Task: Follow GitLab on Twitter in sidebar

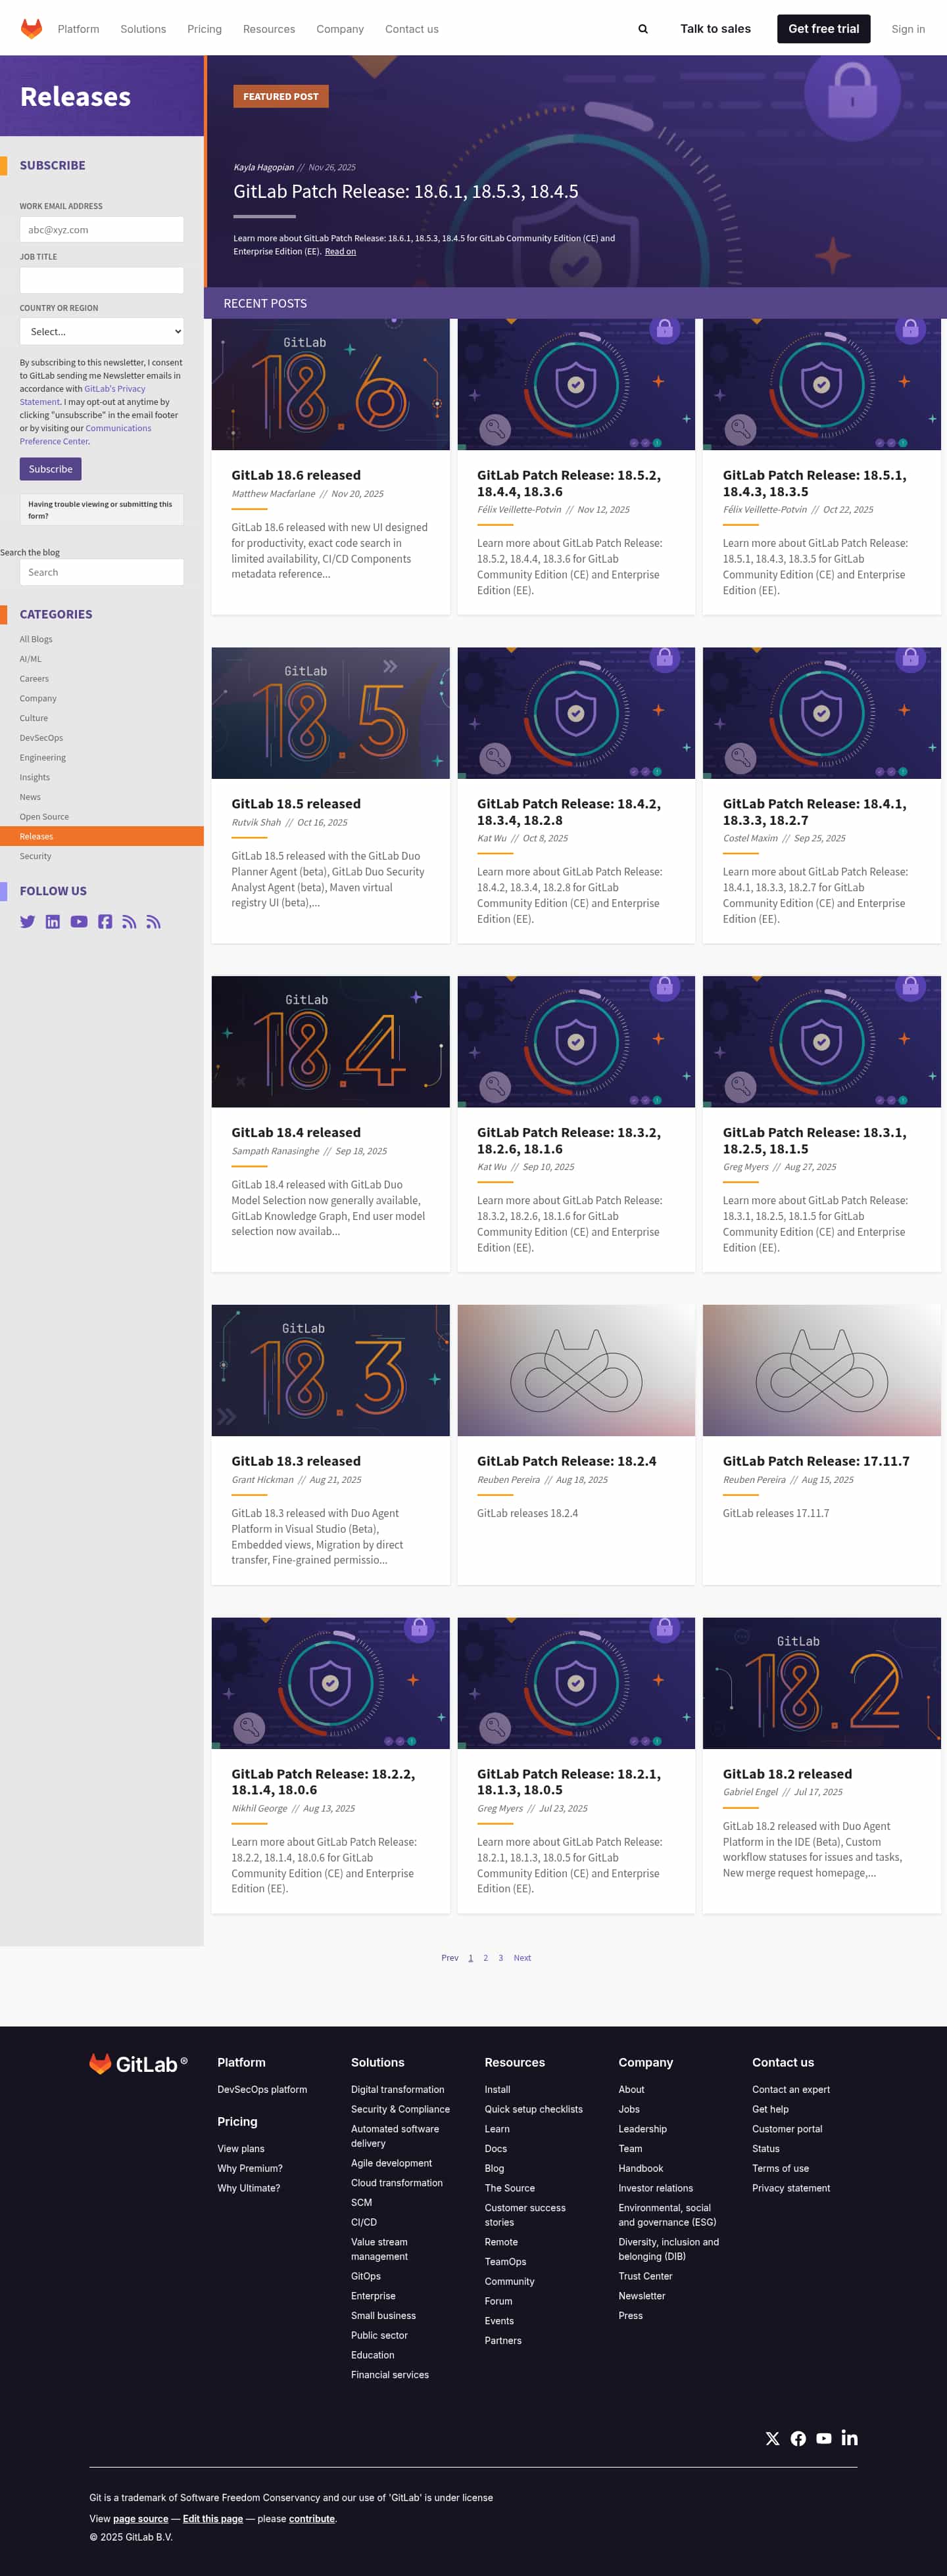Action: click(x=27, y=922)
